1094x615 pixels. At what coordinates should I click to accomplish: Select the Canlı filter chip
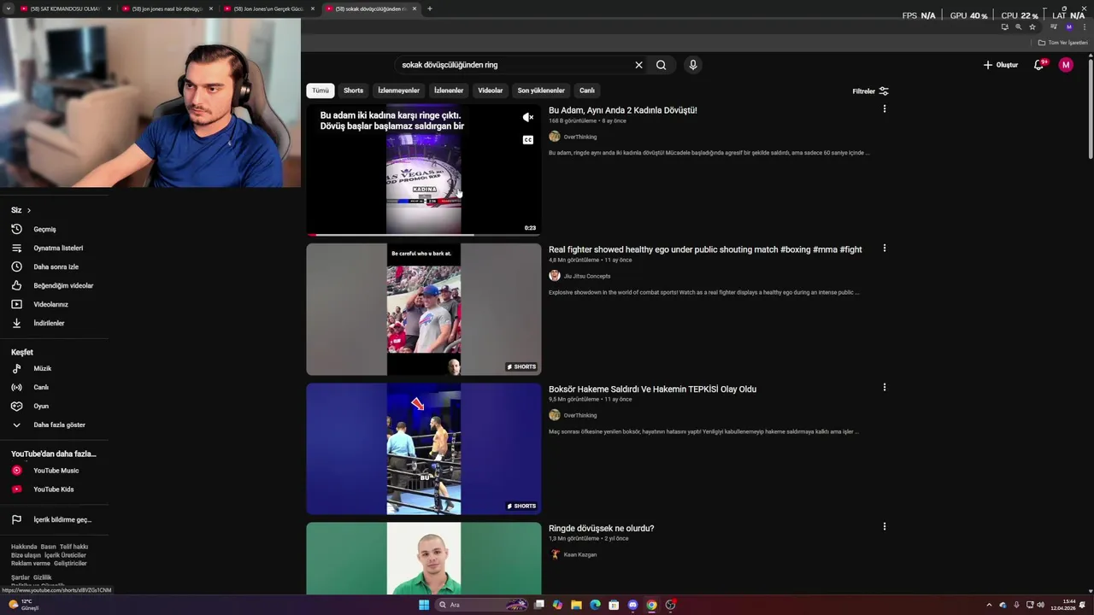coord(587,91)
